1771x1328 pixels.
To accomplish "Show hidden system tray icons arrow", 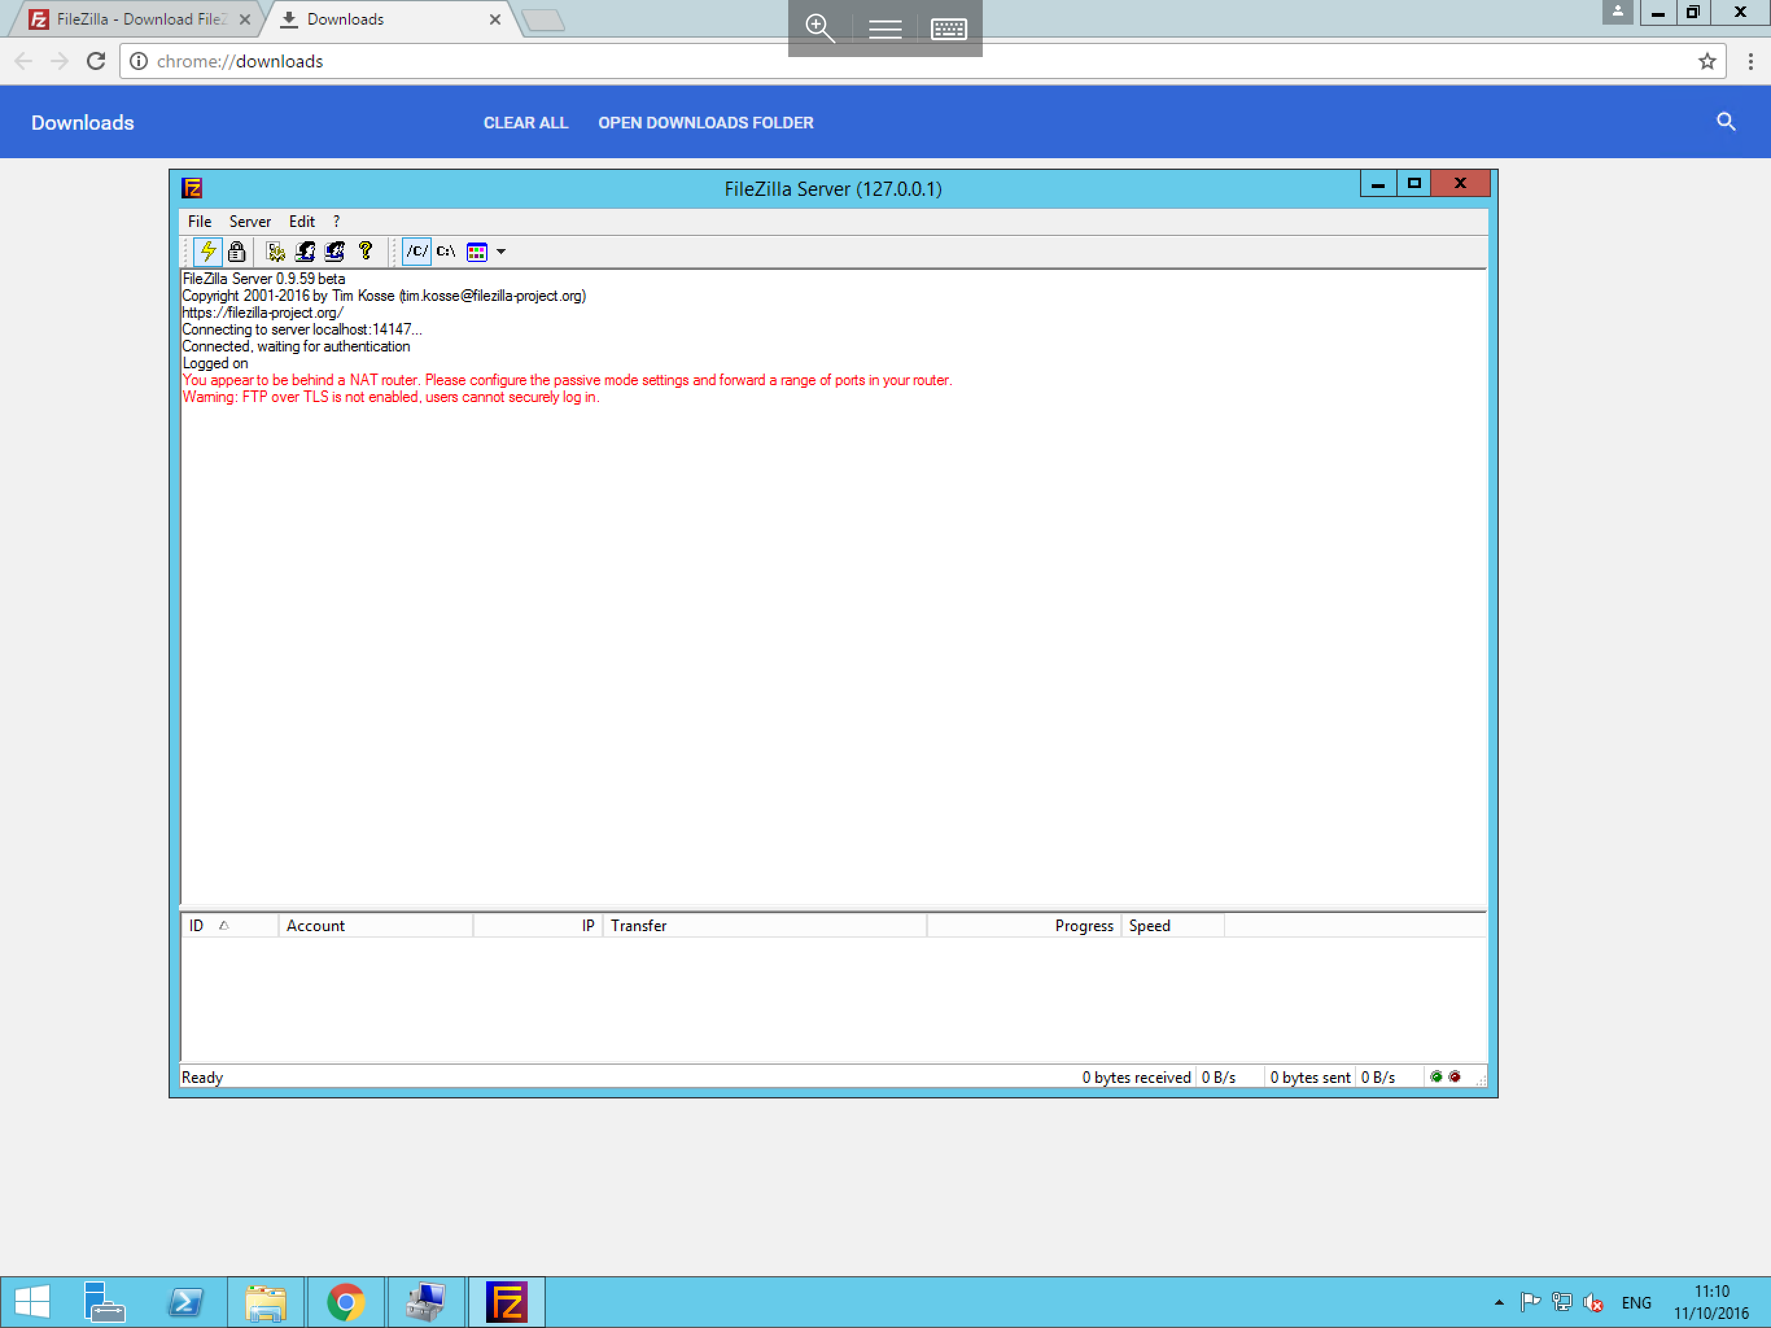I will pyautogui.click(x=1499, y=1302).
